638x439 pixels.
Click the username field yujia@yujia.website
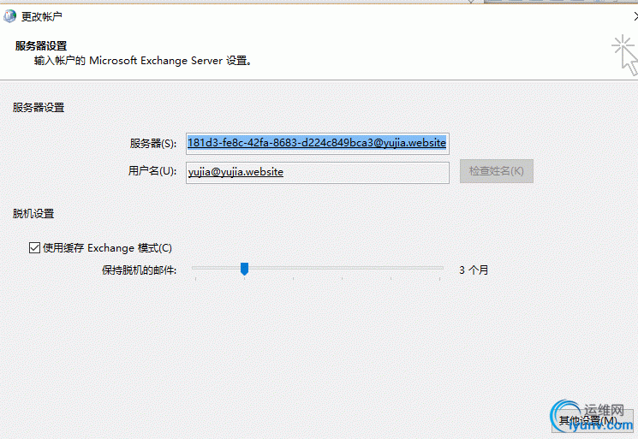[x=318, y=172]
